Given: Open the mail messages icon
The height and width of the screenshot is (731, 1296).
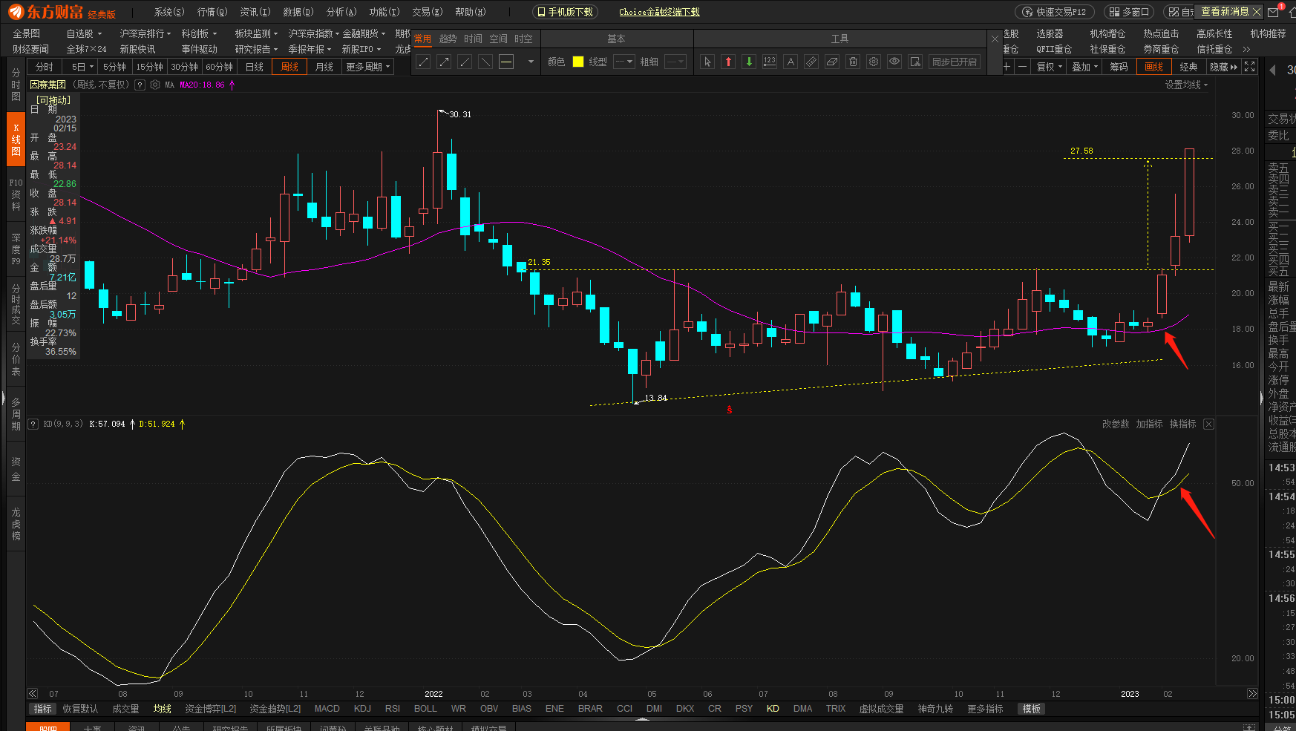Looking at the screenshot, I should click(x=1274, y=12).
